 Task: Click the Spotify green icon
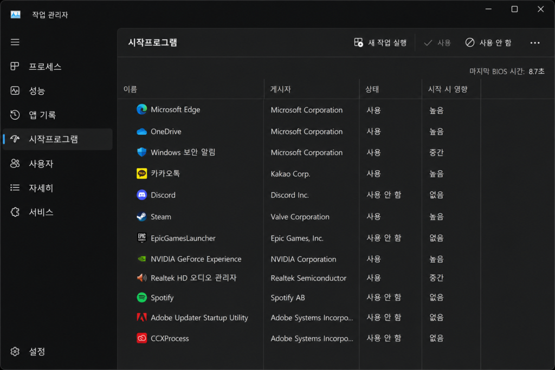pyautogui.click(x=141, y=297)
